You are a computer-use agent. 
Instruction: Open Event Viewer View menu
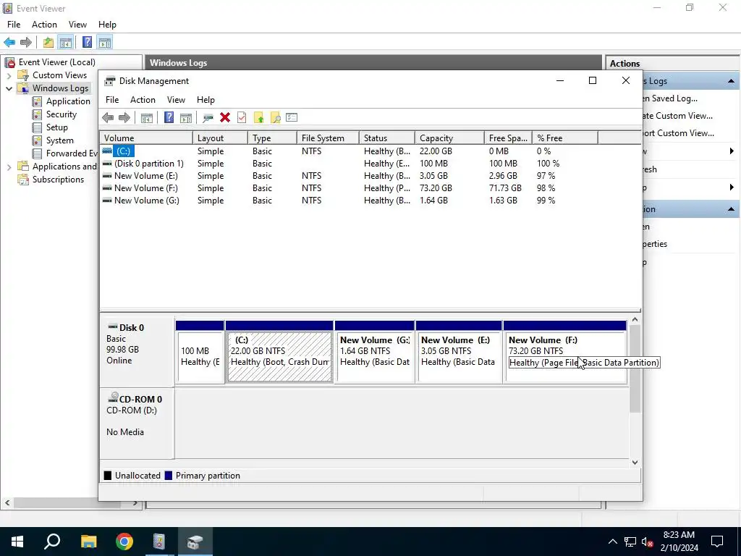(77, 25)
